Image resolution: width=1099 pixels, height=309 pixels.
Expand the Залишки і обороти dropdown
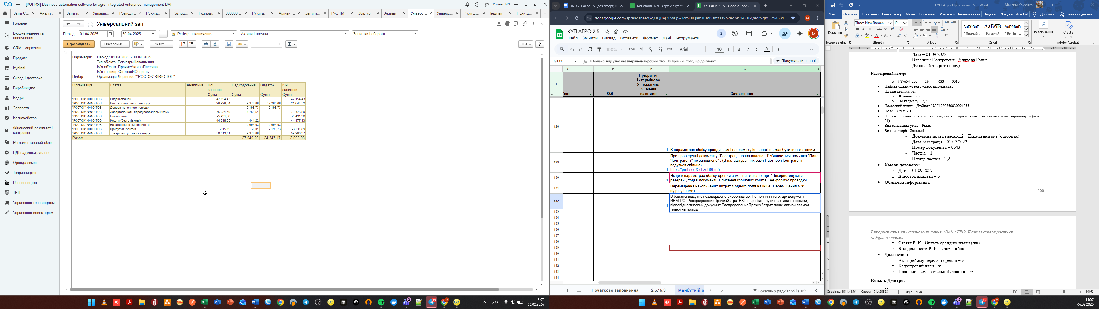pyautogui.click(x=415, y=34)
